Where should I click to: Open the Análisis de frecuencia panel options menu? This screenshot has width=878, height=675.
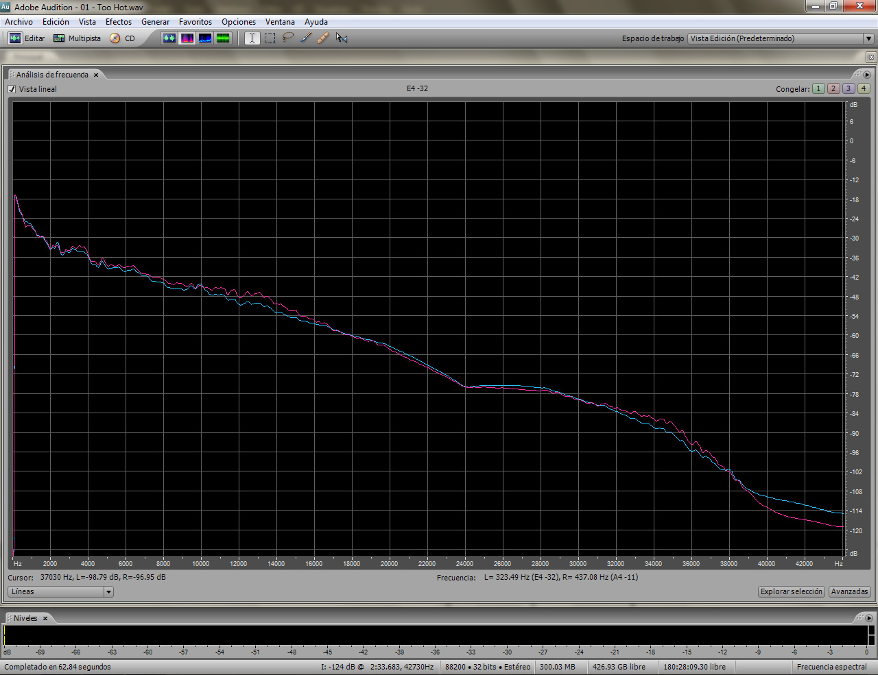tap(867, 74)
